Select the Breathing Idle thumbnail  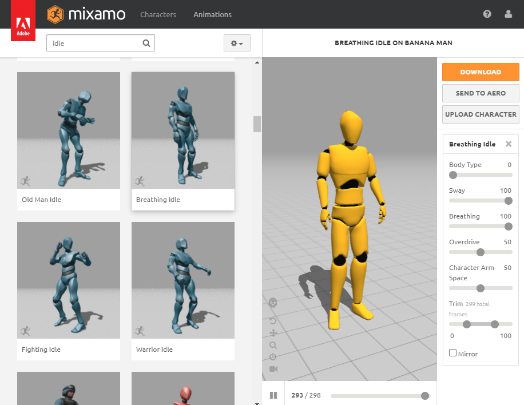[183, 130]
